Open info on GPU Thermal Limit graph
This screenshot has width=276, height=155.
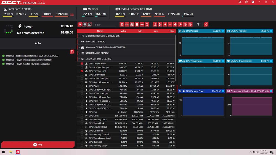pyautogui.click(x=271, y=61)
